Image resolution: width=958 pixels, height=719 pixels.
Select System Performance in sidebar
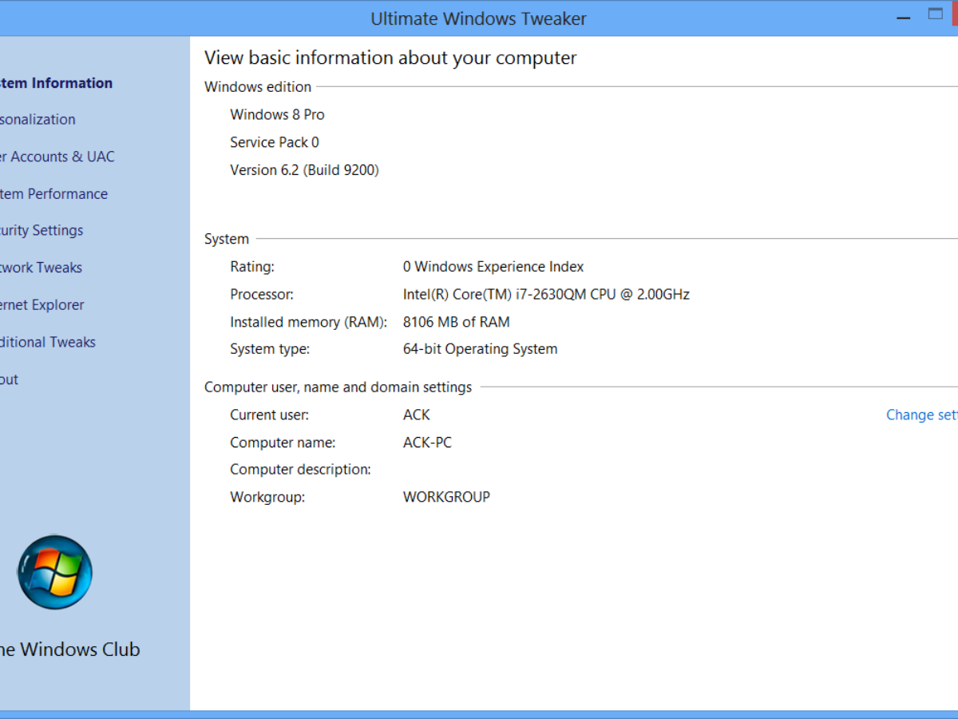[x=53, y=194]
